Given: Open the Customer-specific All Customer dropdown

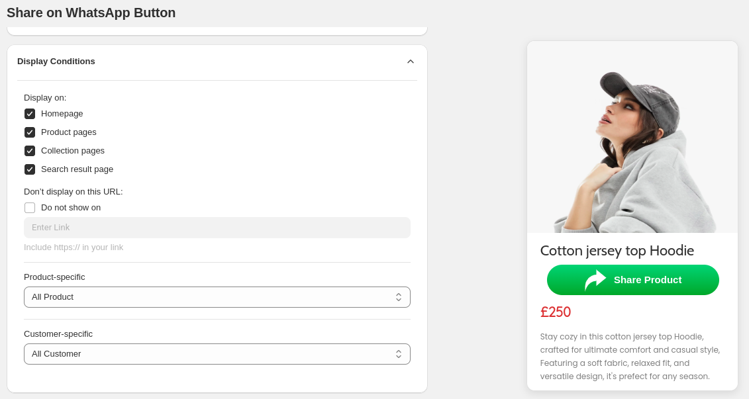Looking at the screenshot, I should (217, 353).
